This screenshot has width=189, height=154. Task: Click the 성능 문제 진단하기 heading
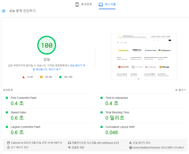[x=22, y=11]
